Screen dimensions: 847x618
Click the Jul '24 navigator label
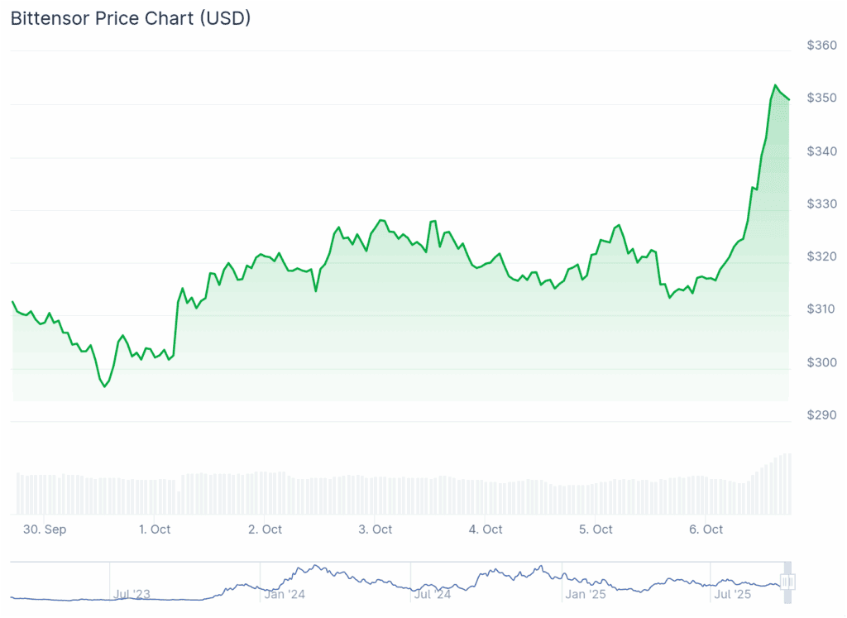pyautogui.click(x=432, y=594)
